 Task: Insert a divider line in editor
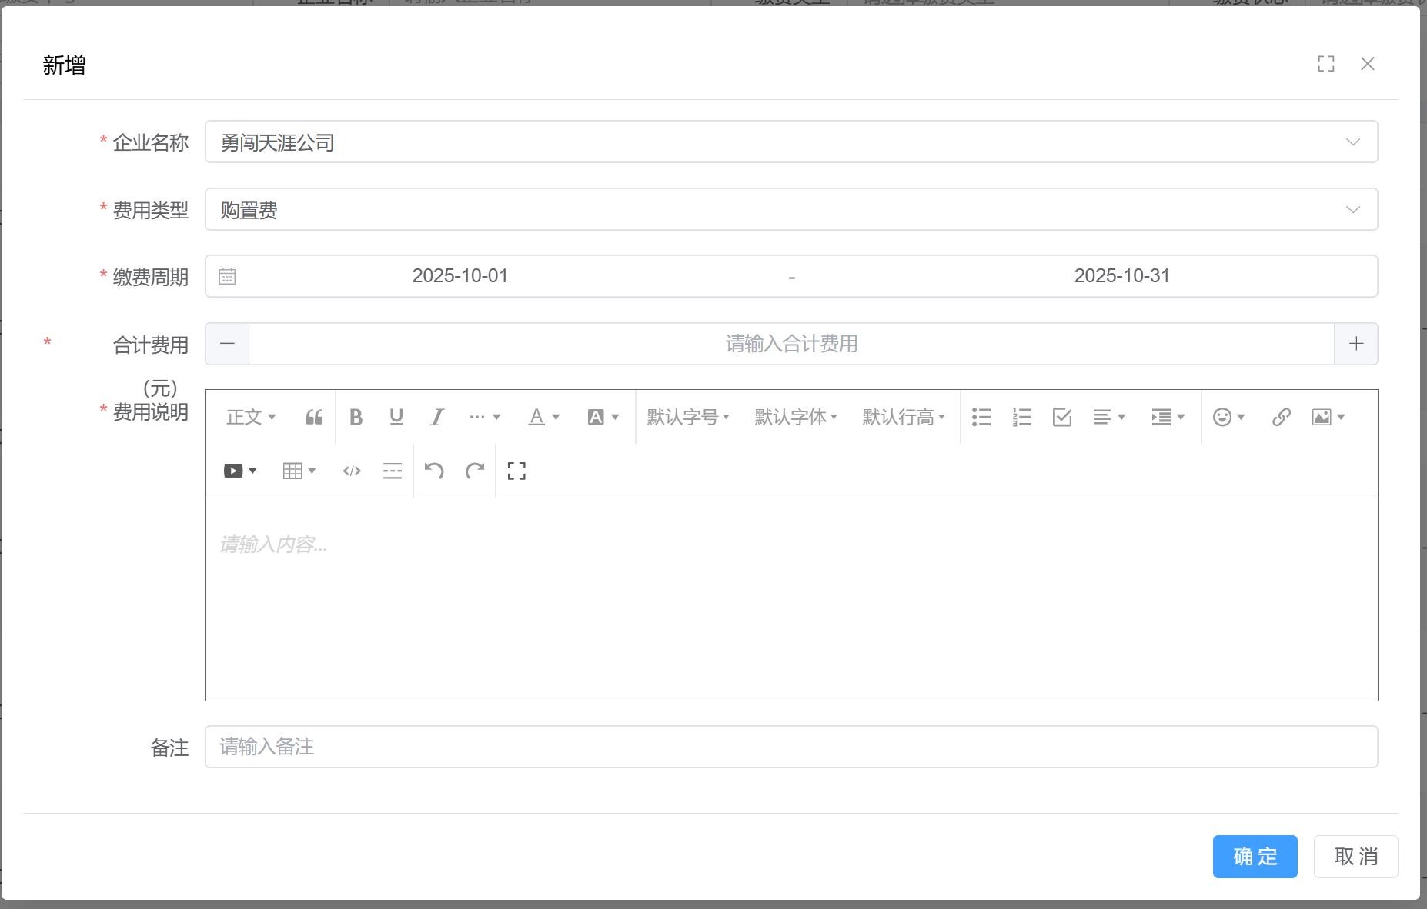coord(393,471)
